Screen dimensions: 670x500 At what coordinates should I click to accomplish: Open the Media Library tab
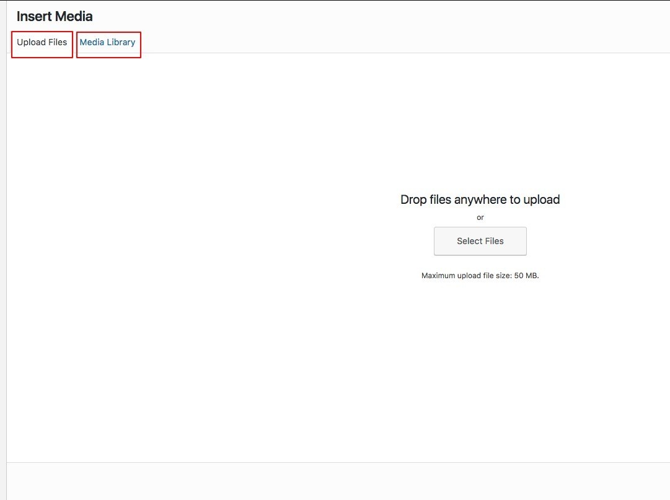coord(108,42)
